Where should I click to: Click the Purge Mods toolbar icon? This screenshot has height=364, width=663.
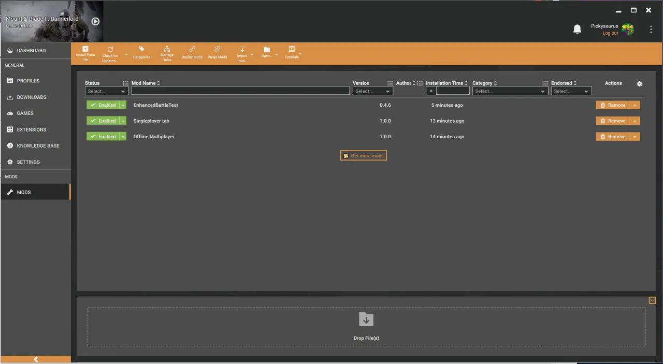pyautogui.click(x=217, y=53)
